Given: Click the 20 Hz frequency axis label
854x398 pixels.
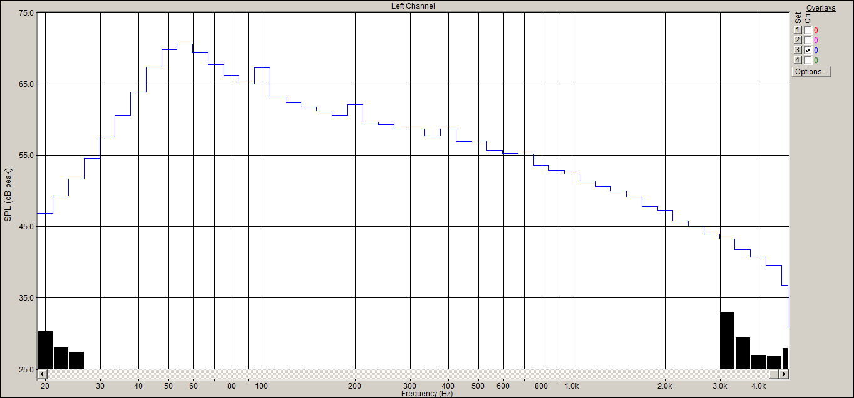Looking at the screenshot, I should (45, 386).
